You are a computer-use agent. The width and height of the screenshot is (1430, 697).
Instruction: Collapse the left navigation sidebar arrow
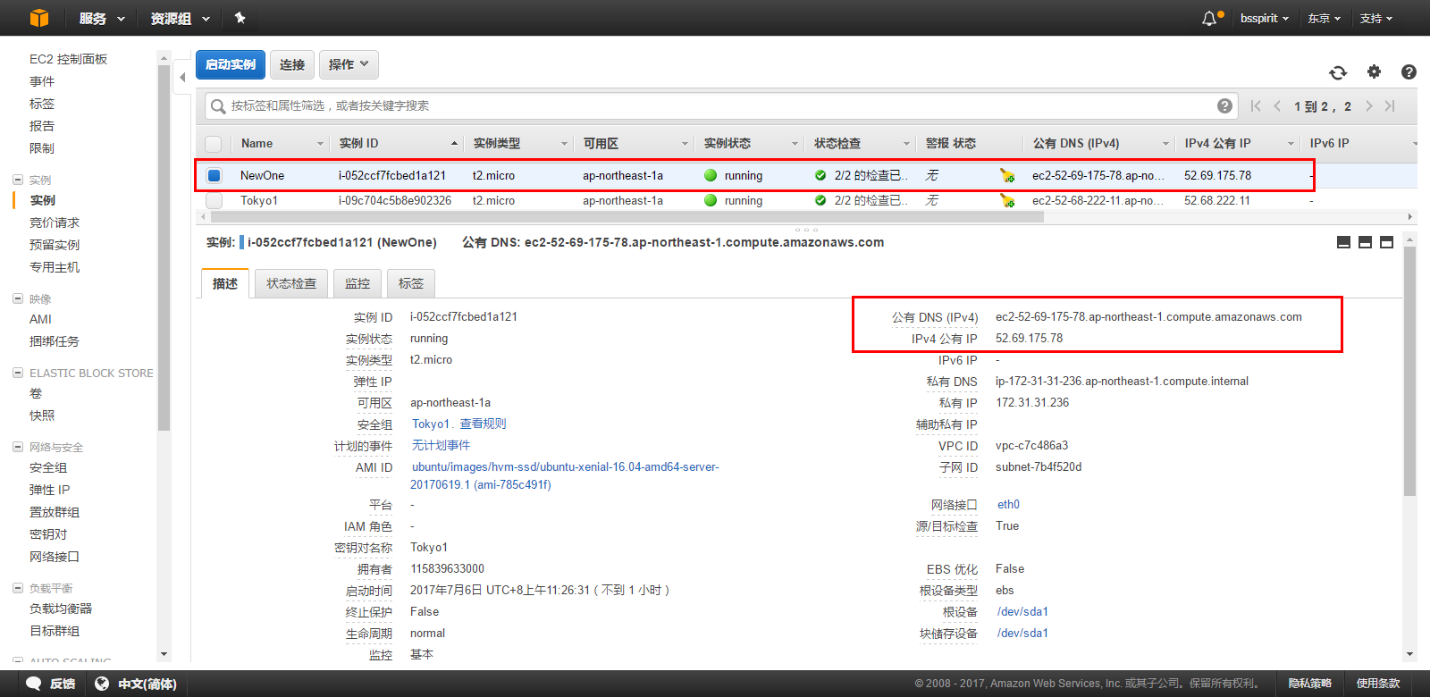point(182,77)
